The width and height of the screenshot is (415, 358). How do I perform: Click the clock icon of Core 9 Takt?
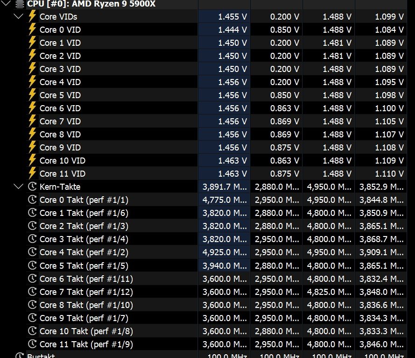pyautogui.click(x=32, y=318)
